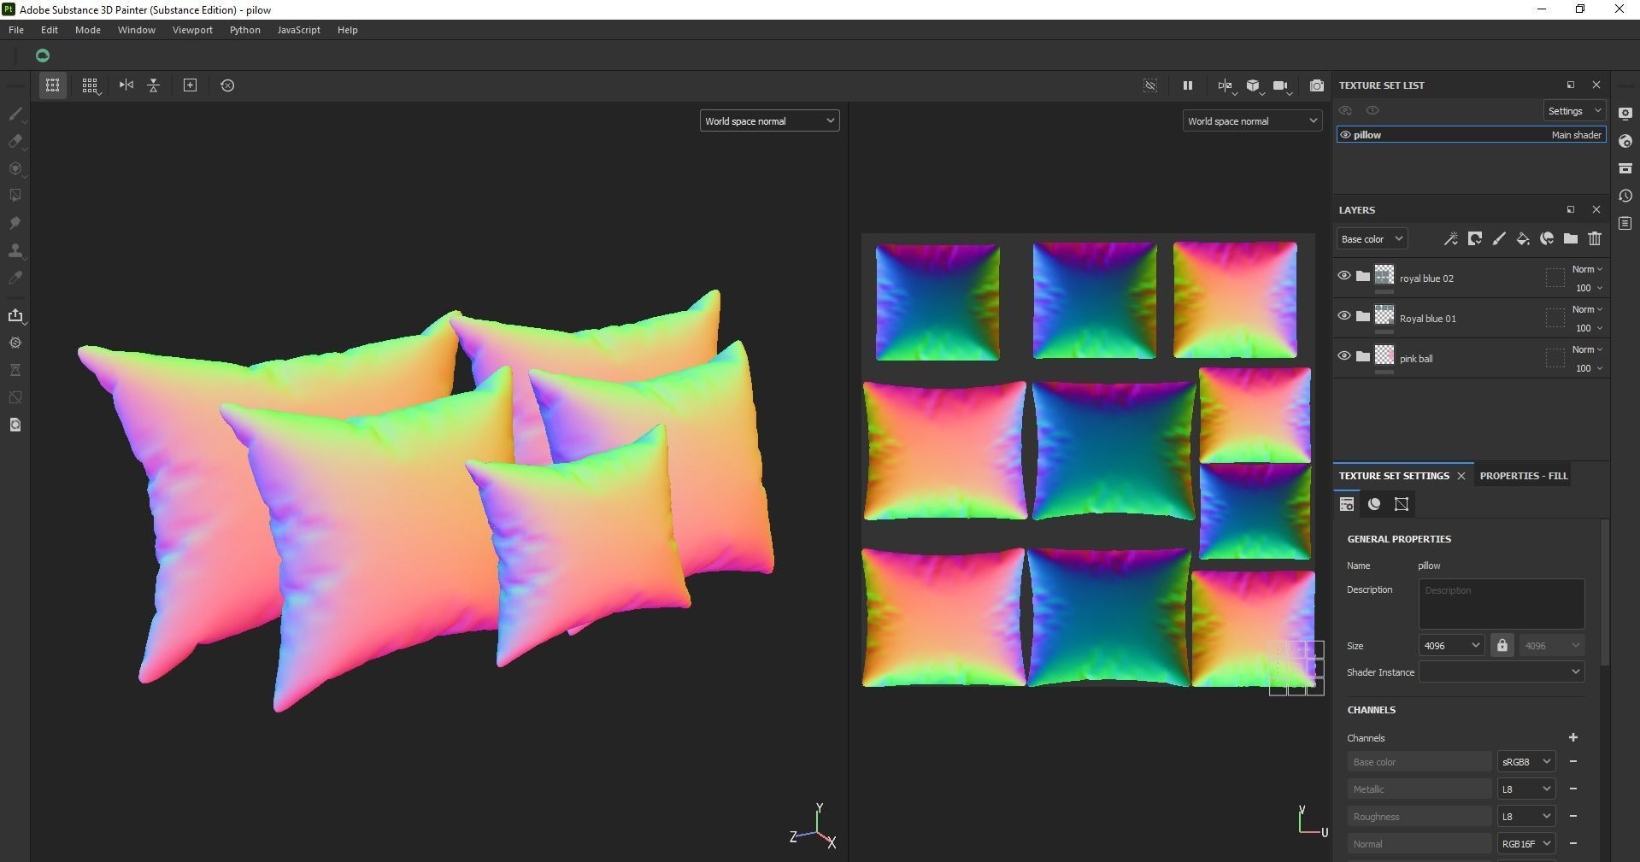Viewport: 1640px width, 862px height.
Task: Open the 3D/2D view split mode icon
Action: [1226, 85]
